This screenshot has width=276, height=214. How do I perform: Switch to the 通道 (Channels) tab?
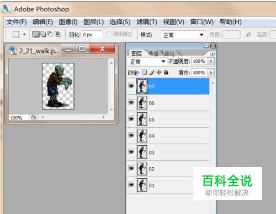pos(153,53)
